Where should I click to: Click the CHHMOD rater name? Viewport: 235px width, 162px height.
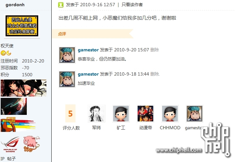(170, 128)
